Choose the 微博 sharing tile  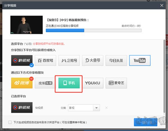tap(22, 83)
